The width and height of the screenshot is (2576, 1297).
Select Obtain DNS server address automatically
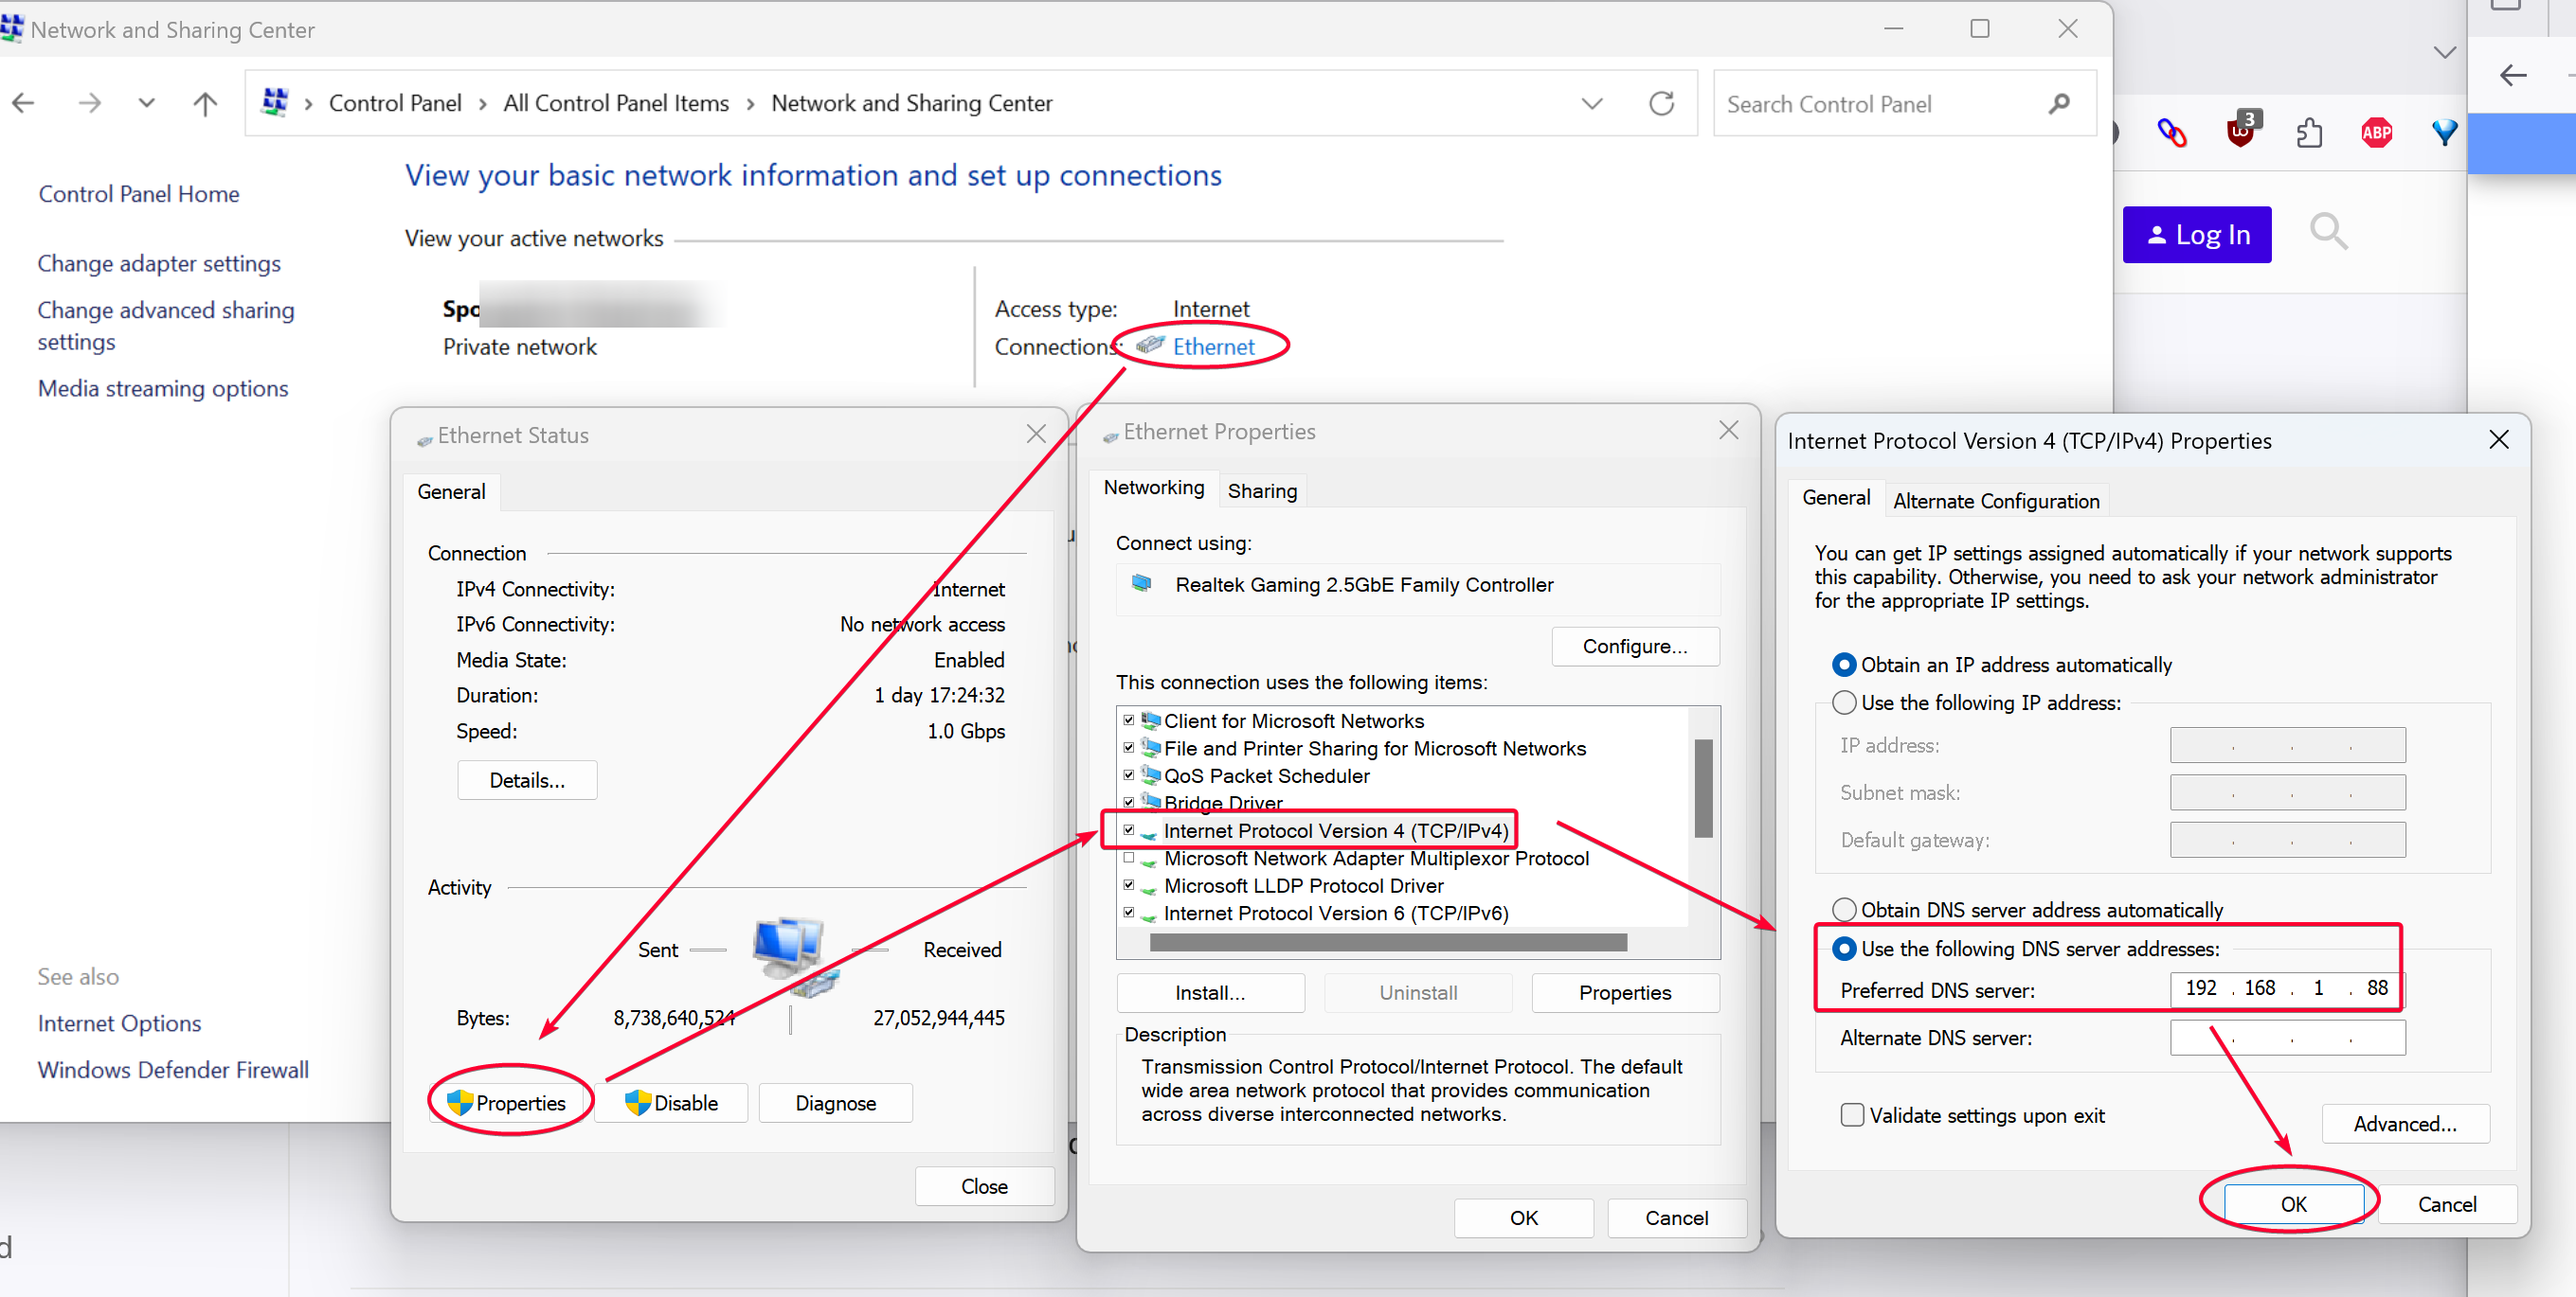1844,909
